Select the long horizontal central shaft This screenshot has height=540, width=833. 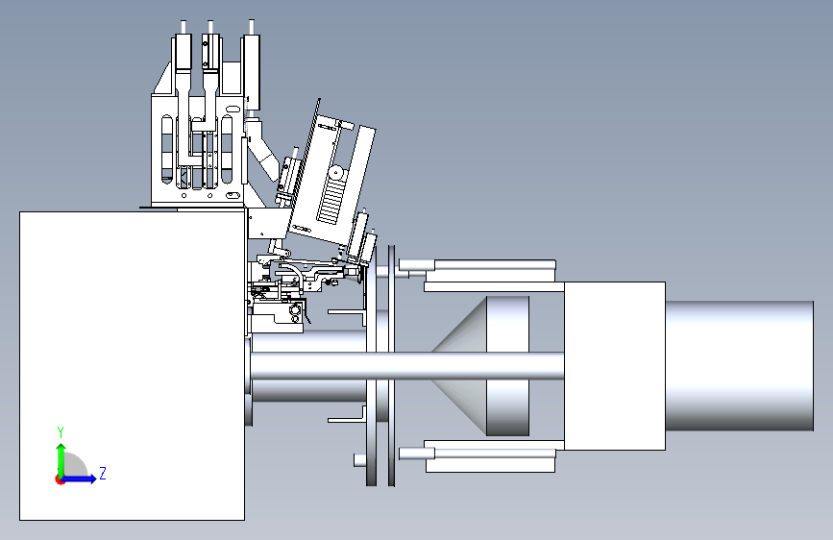pyautogui.click(x=407, y=366)
